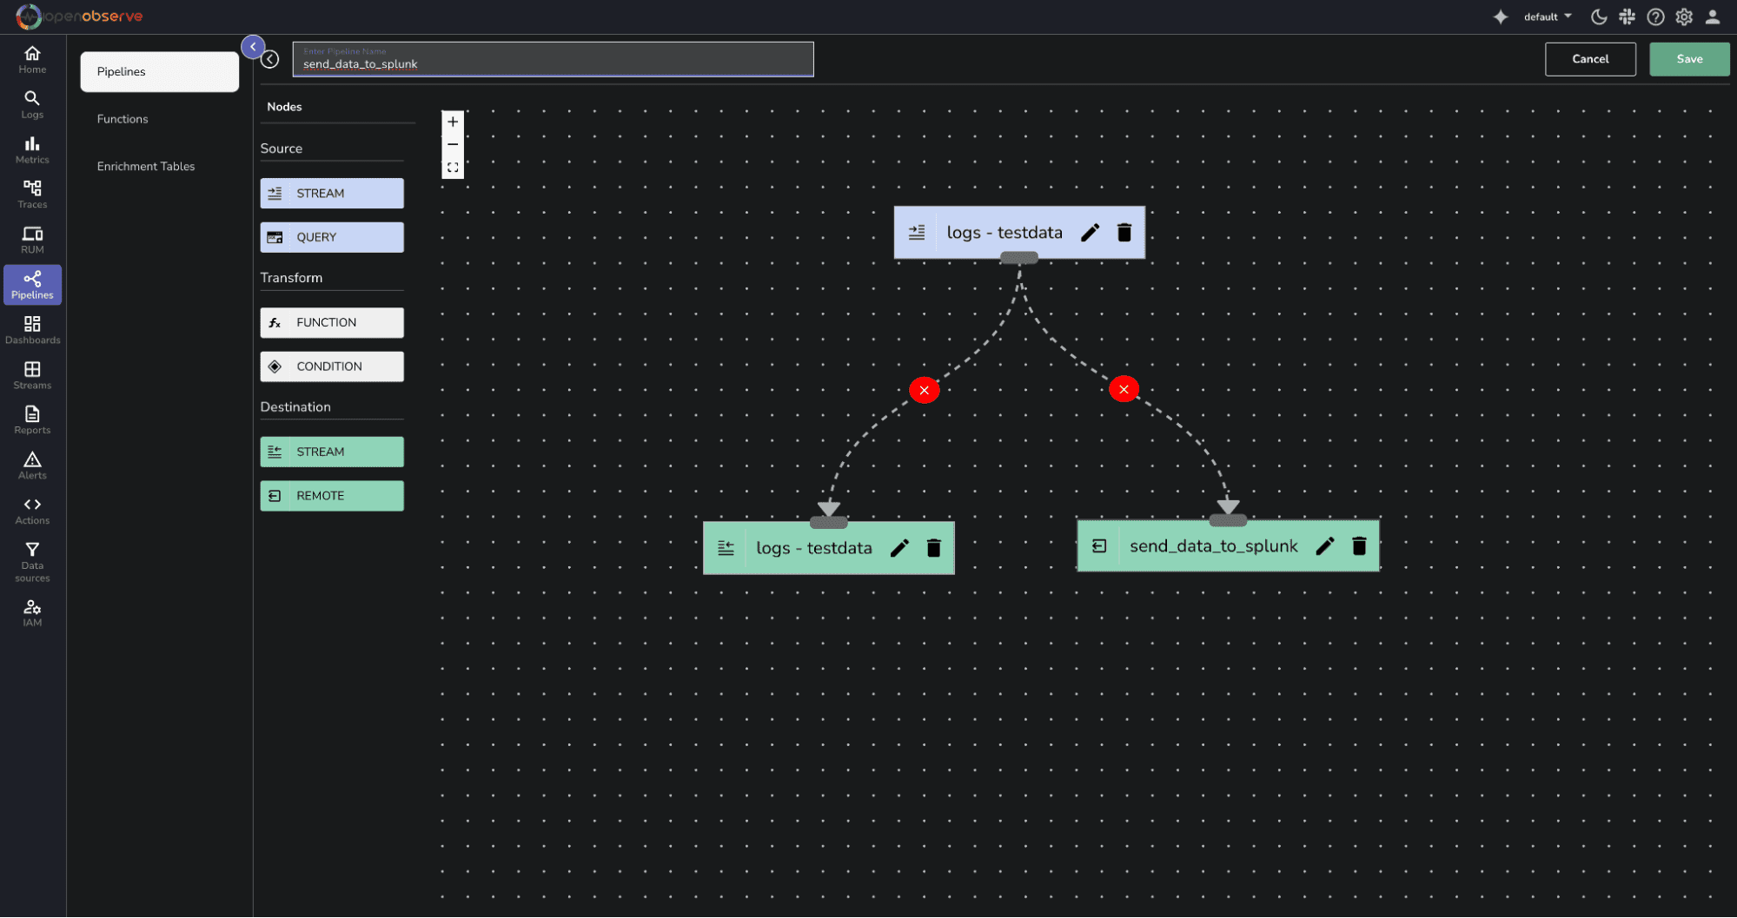Edit the send_data_to_splunk destination node
This screenshot has height=918, width=1737.
pos(1324,546)
